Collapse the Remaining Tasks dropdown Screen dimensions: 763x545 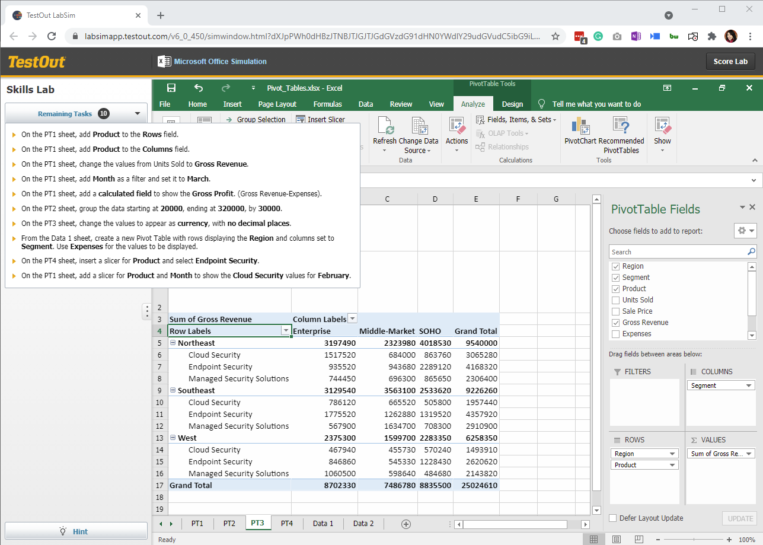138,114
